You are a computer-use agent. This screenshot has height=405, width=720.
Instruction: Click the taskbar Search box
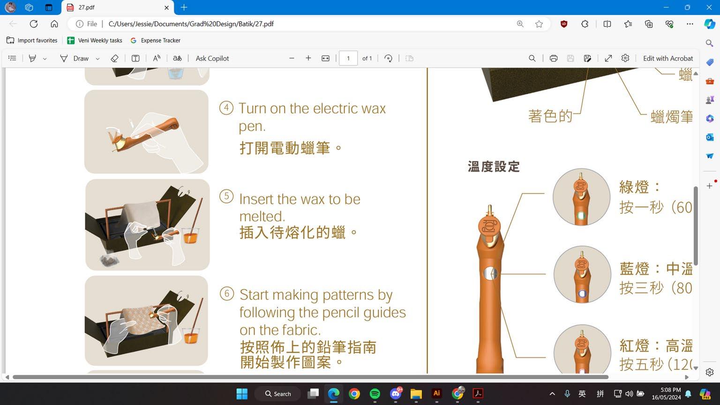coord(278,394)
